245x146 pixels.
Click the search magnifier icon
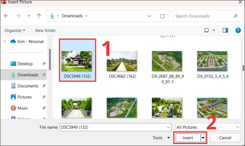(235, 16)
